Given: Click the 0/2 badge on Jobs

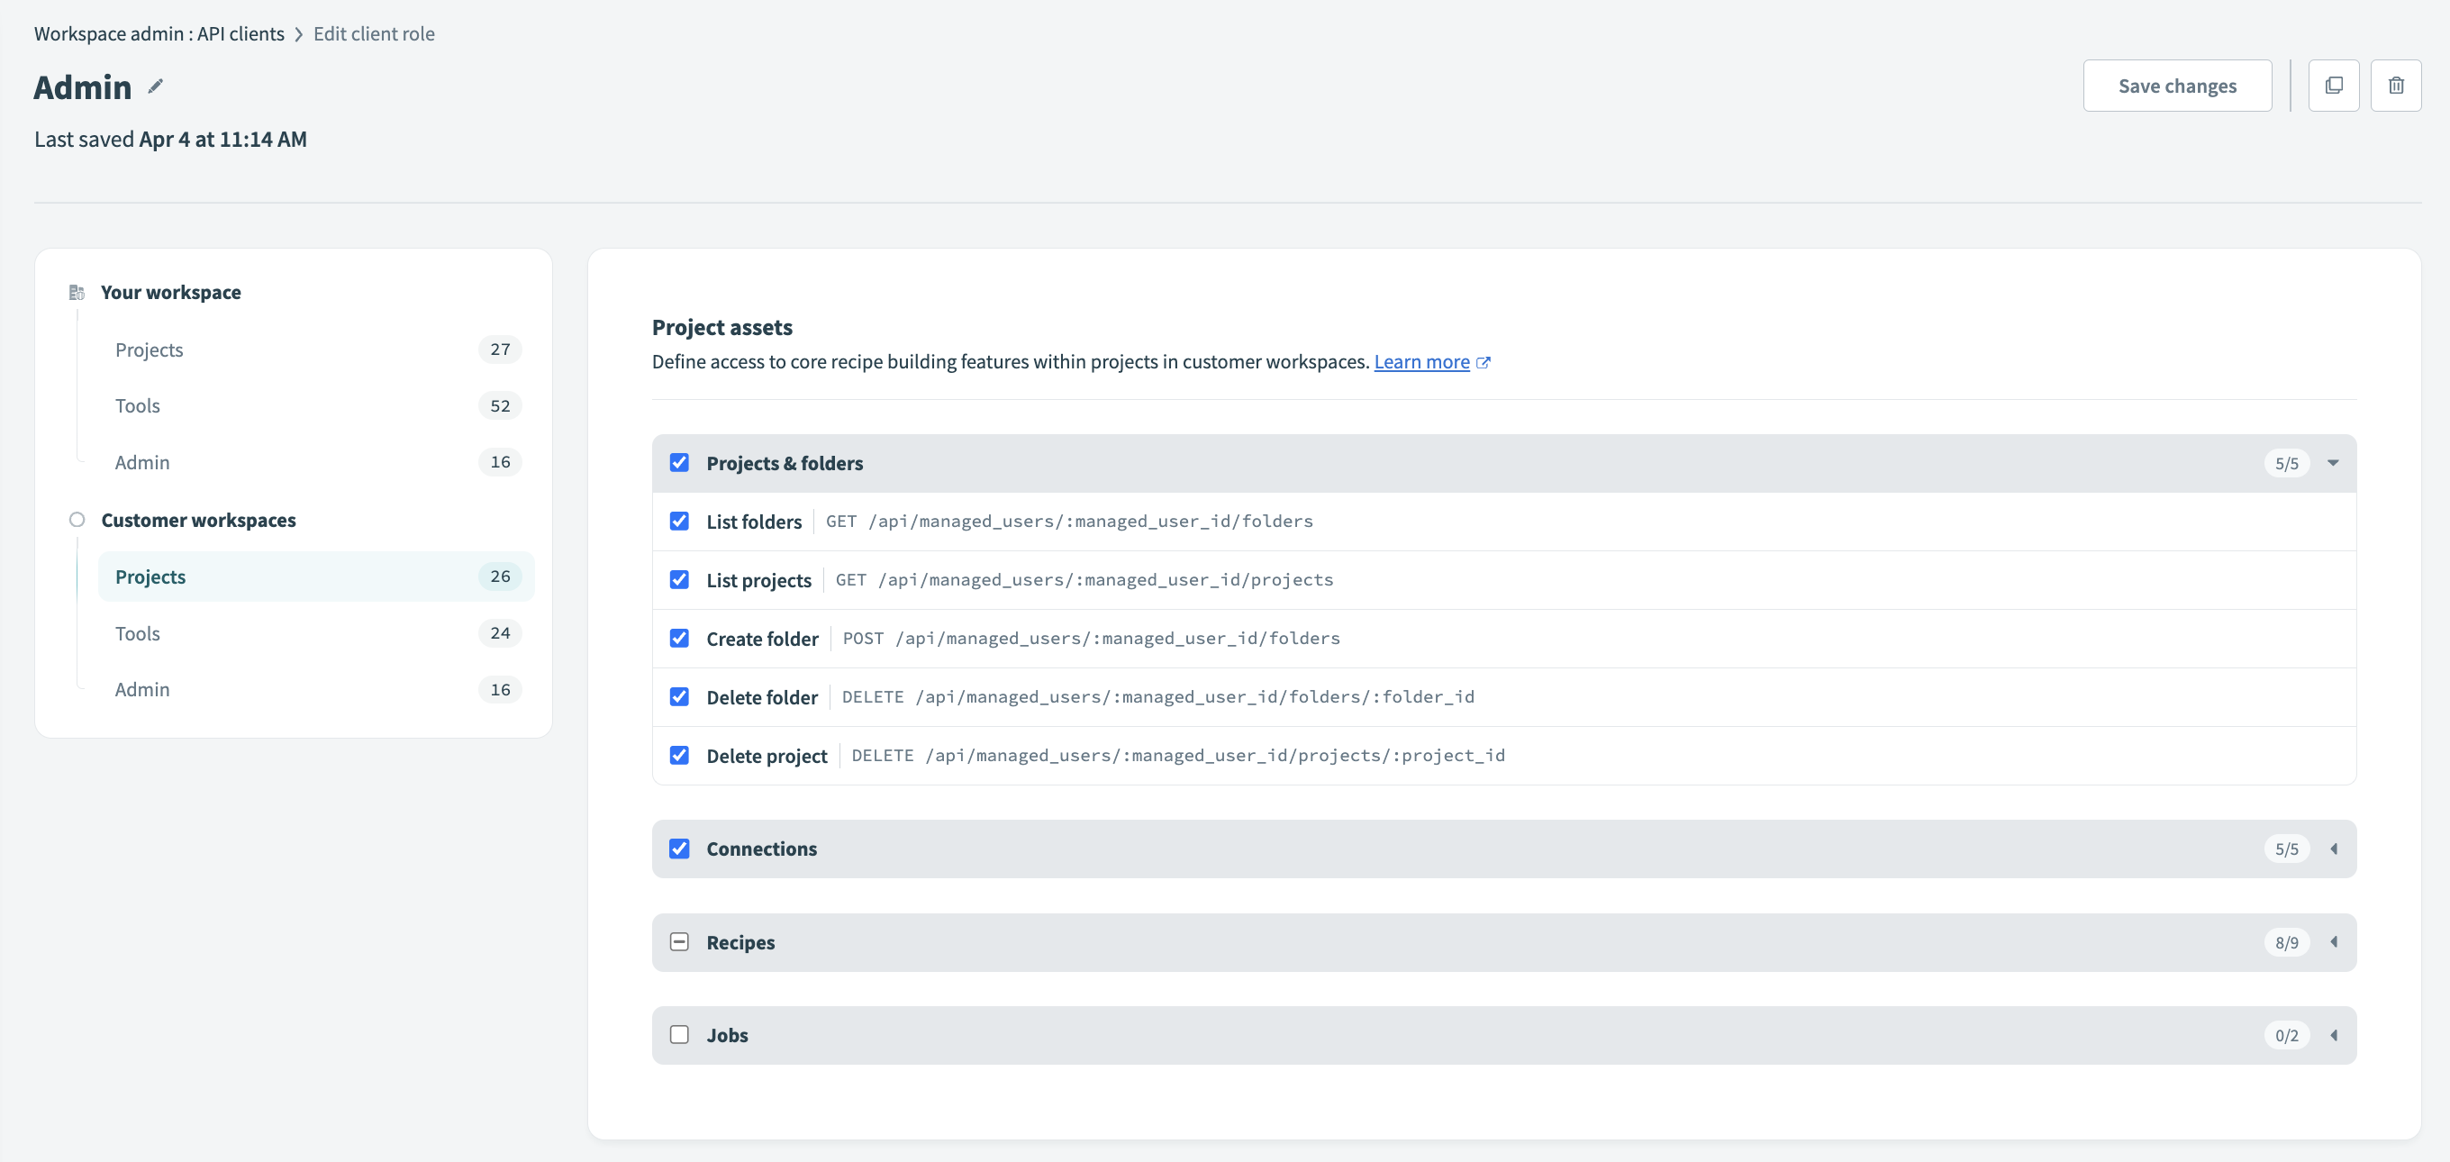Looking at the screenshot, I should (2286, 1035).
